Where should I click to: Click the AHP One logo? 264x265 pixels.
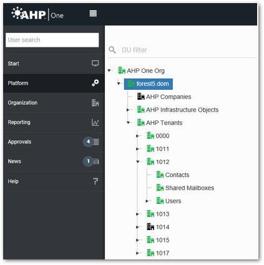click(x=37, y=14)
